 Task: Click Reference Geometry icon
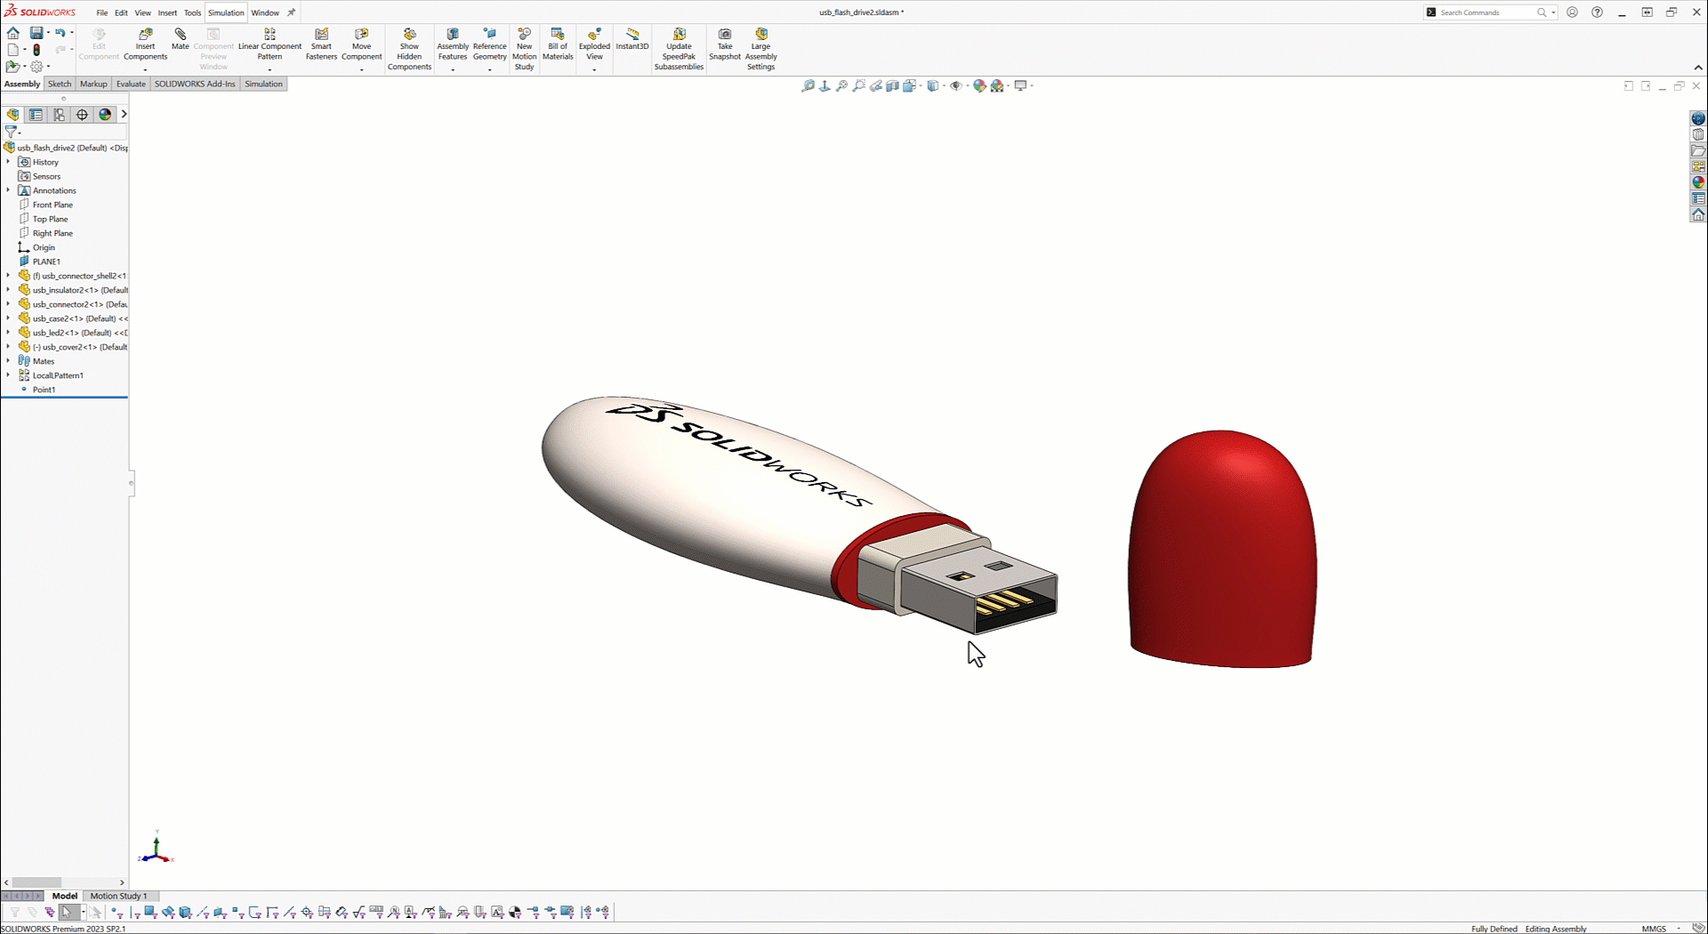coord(489,34)
